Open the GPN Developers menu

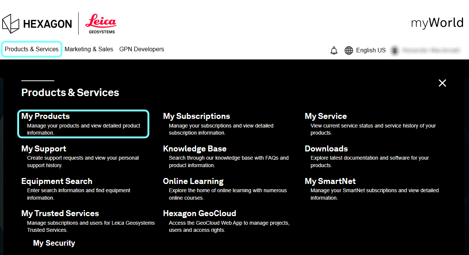click(x=141, y=49)
